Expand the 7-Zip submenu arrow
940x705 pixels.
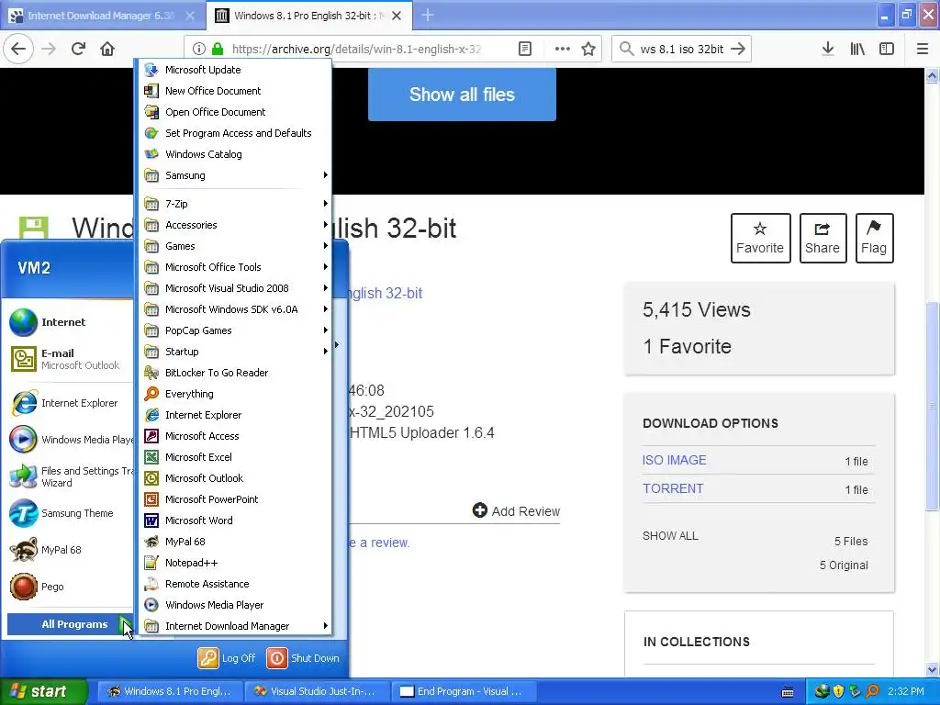(326, 204)
